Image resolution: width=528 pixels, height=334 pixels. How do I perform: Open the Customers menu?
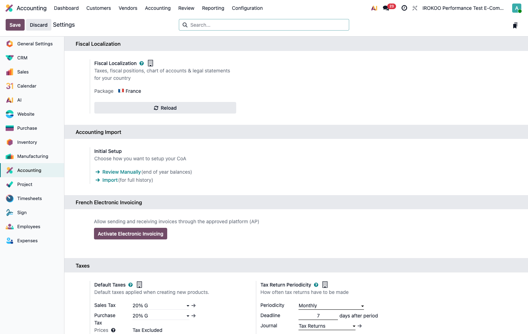point(99,8)
